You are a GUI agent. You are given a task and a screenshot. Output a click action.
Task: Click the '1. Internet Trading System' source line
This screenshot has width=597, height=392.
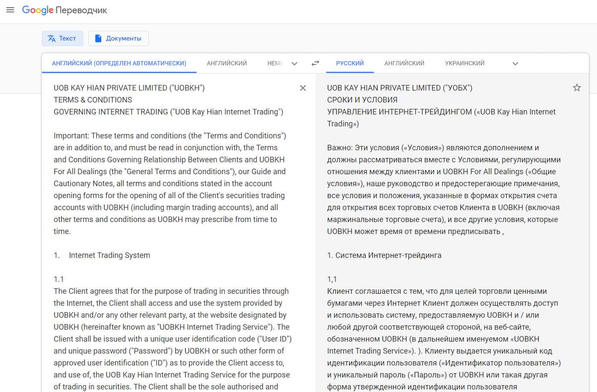(x=102, y=255)
